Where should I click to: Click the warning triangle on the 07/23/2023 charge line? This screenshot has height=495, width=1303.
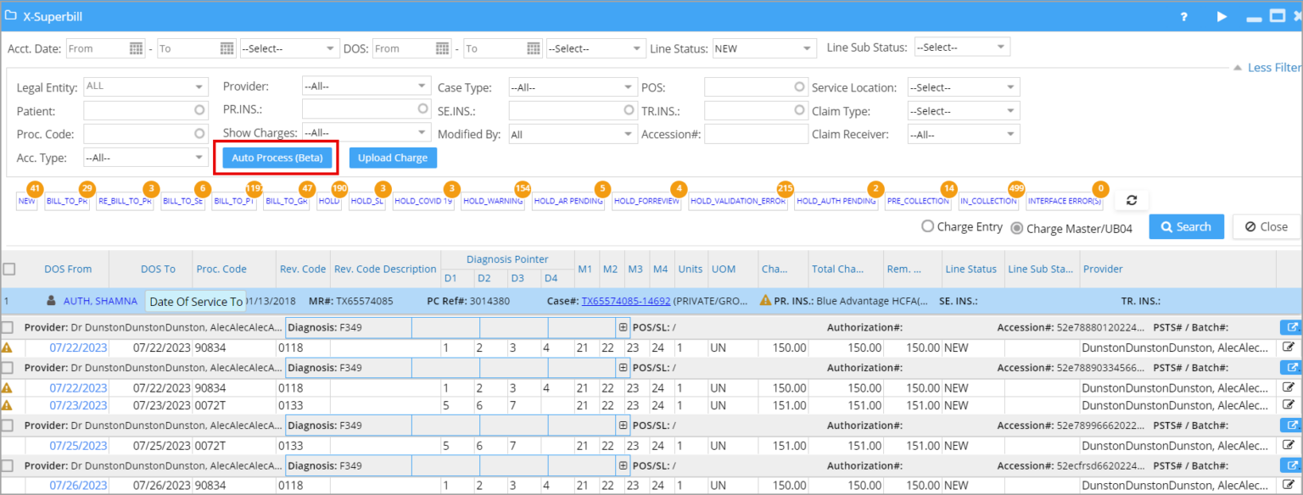point(8,404)
